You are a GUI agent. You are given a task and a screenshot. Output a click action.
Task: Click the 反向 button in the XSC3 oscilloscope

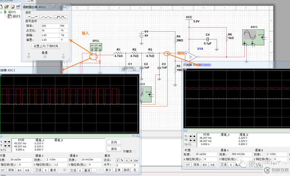click(114, 142)
